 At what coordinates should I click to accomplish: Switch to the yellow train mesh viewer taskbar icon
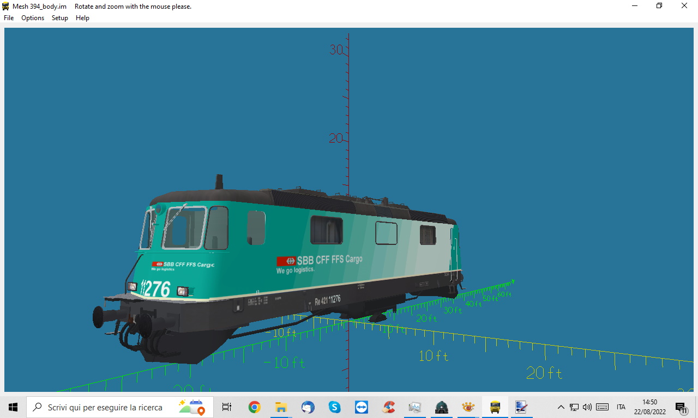click(x=495, y=407)
